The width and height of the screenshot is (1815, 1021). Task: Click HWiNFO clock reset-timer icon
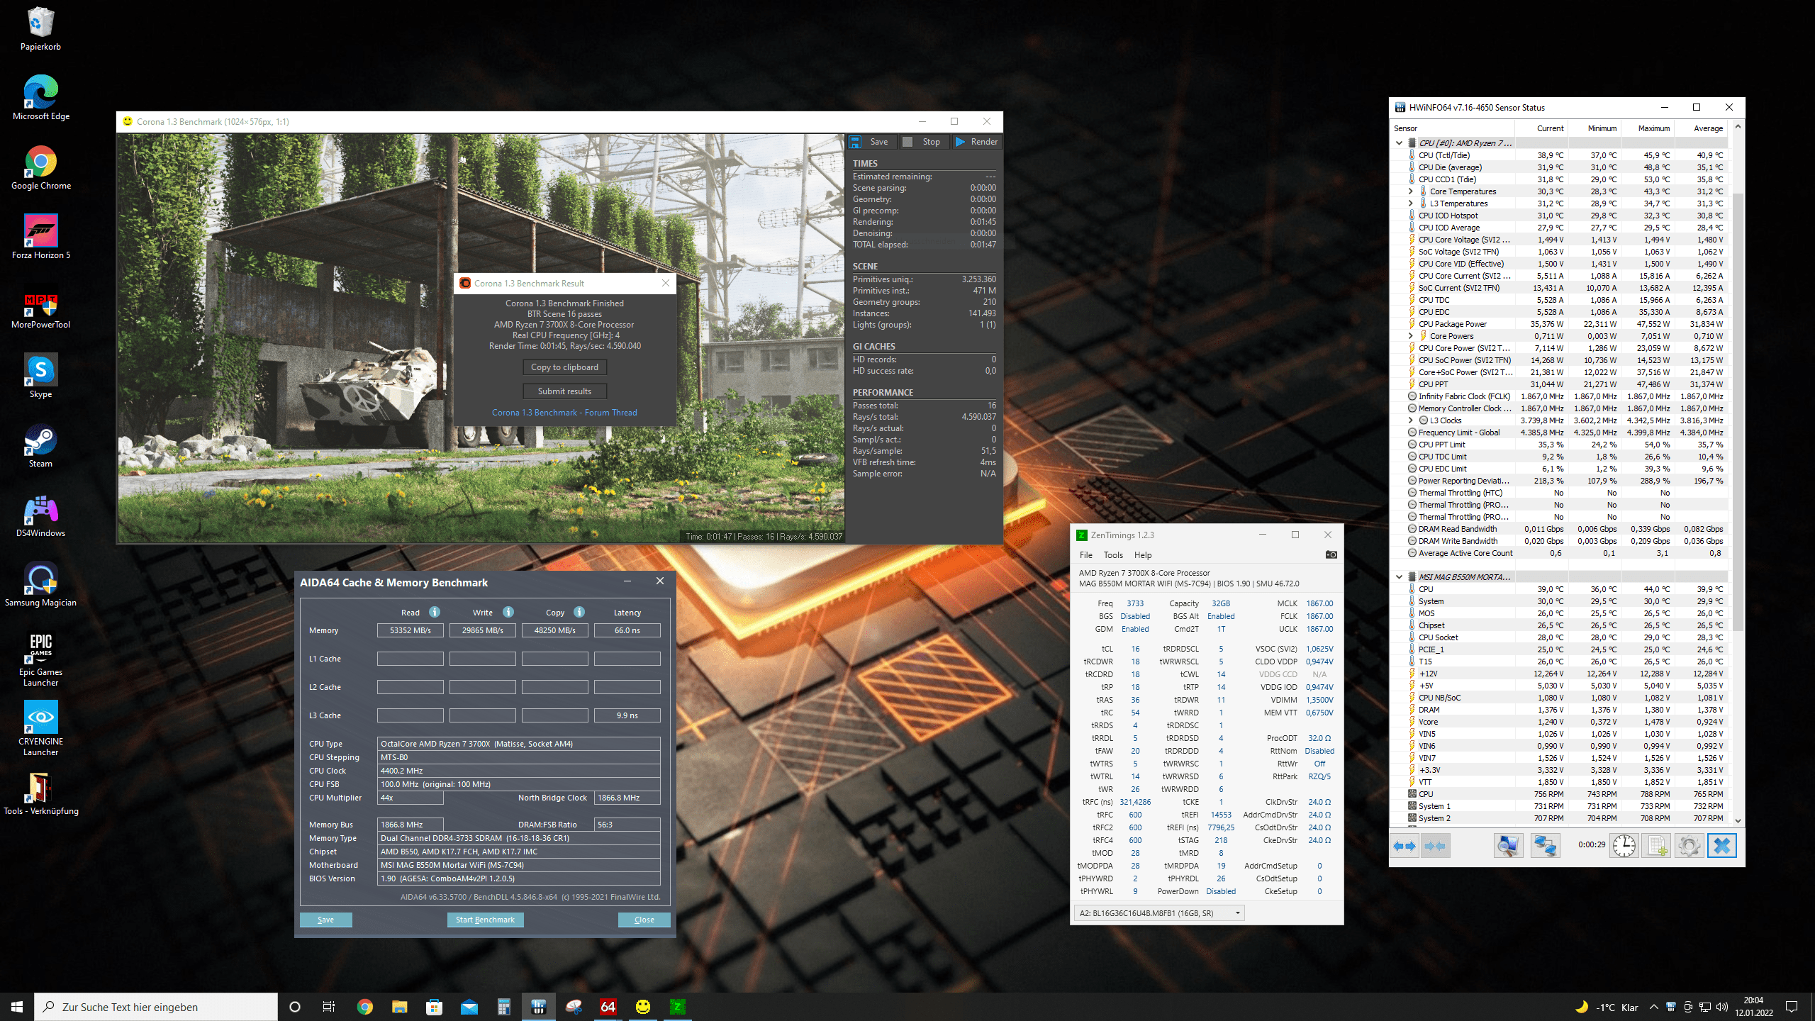point(1624,846)
